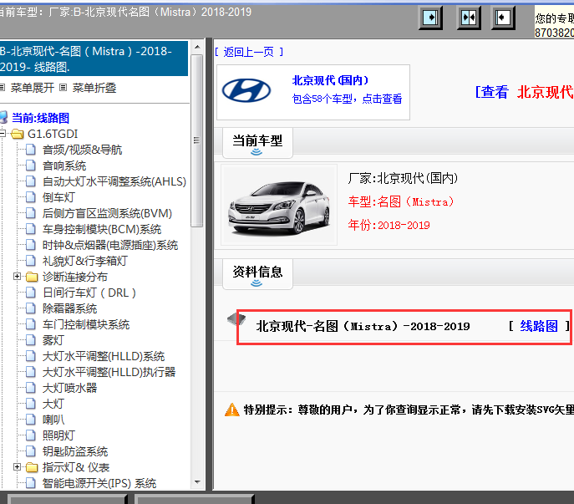This screenshot has height=504, width=574.
Task: Open 返回上一页 back link
Action: click(249, 52)
